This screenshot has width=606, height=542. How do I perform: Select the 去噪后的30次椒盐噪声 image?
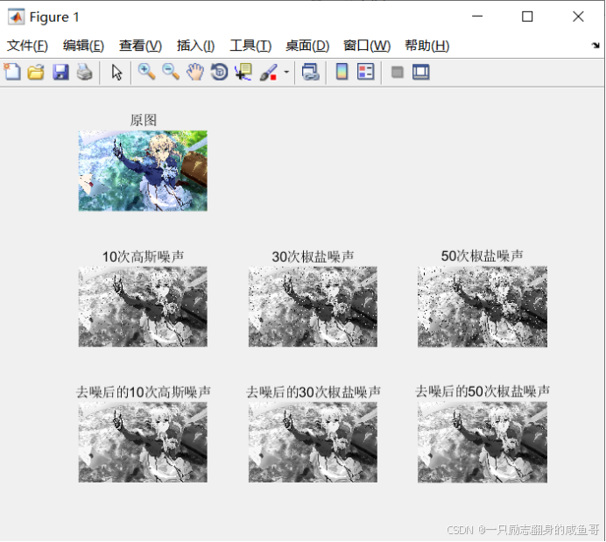click(313, 442)
